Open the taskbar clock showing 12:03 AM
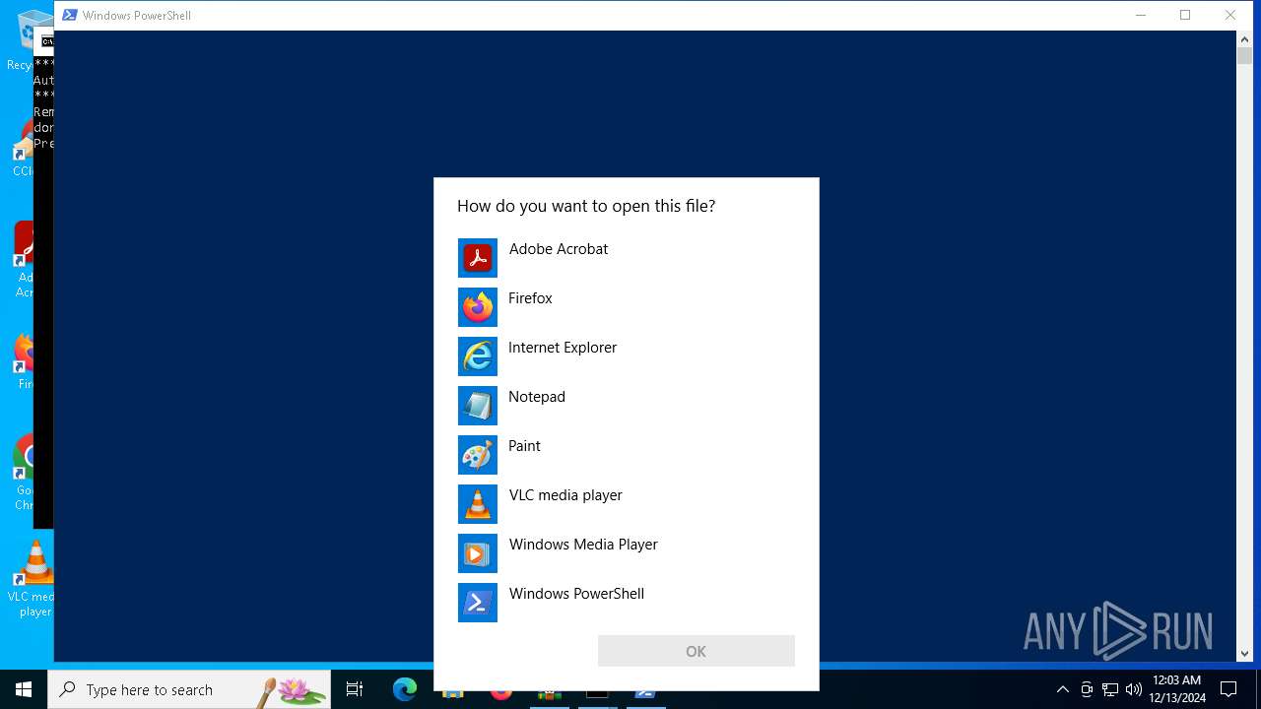This screenshot has height=709, width=1261. (x=1176, y=689)
